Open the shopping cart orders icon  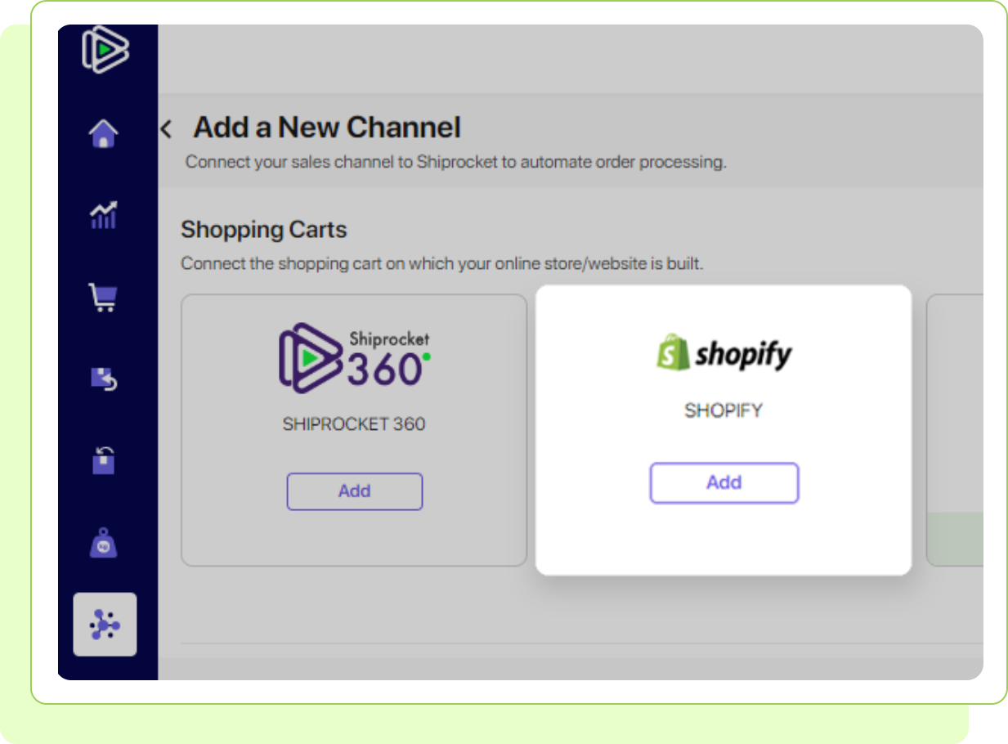pyautogui.click(x=104, y=298)
